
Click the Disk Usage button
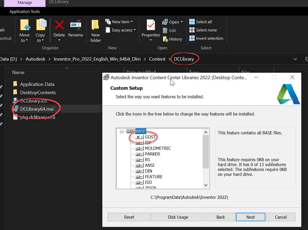178,217
